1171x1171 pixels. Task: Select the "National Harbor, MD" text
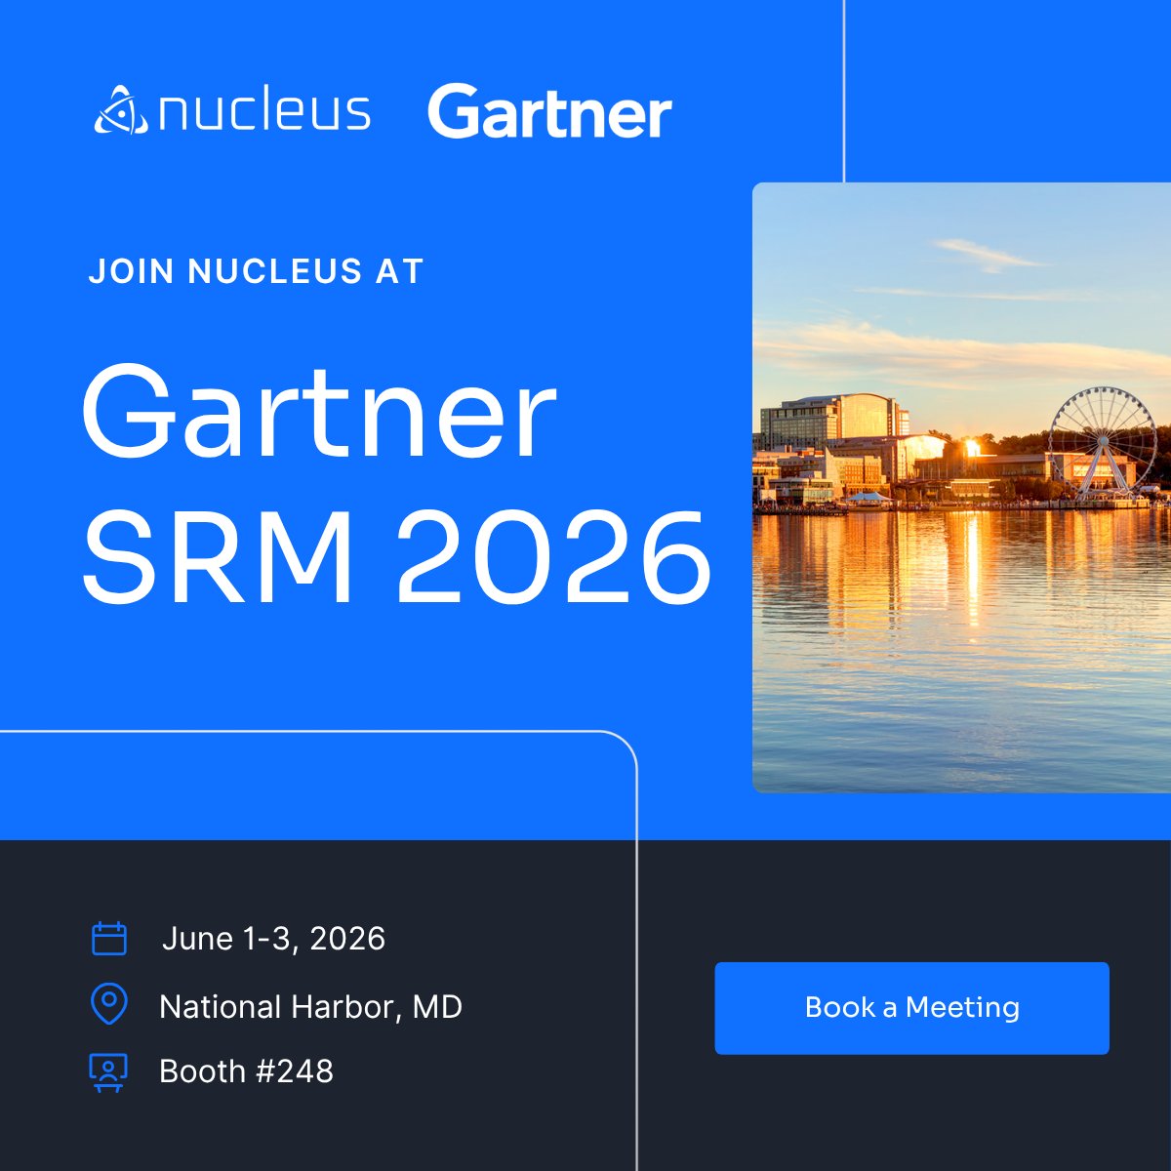[x=310, y=1007]
